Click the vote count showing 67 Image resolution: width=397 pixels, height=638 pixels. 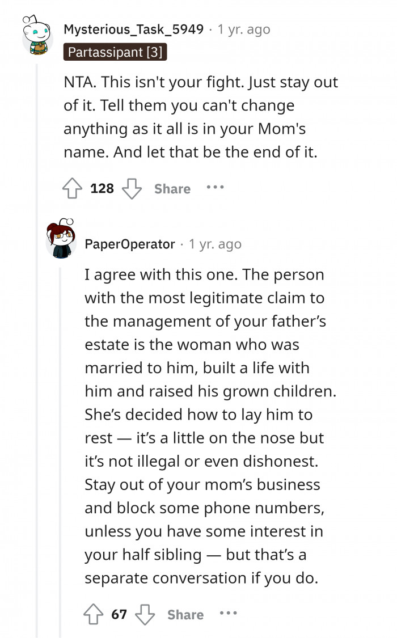pyautogui.click(x=120, y=614)
